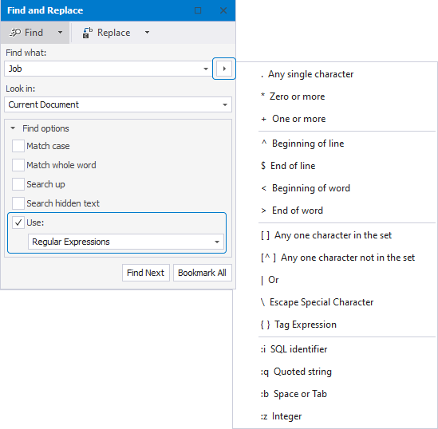Uncheck the Use checkbox
This screenshot has width=438, height=429.
coord(18,222)
